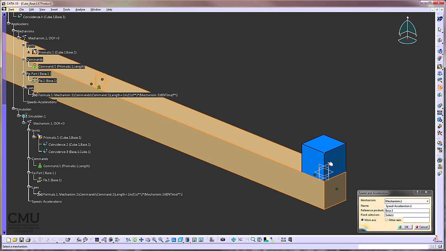Click the What's This help cursor icon

pyautogui.click(x=68, y=240)
